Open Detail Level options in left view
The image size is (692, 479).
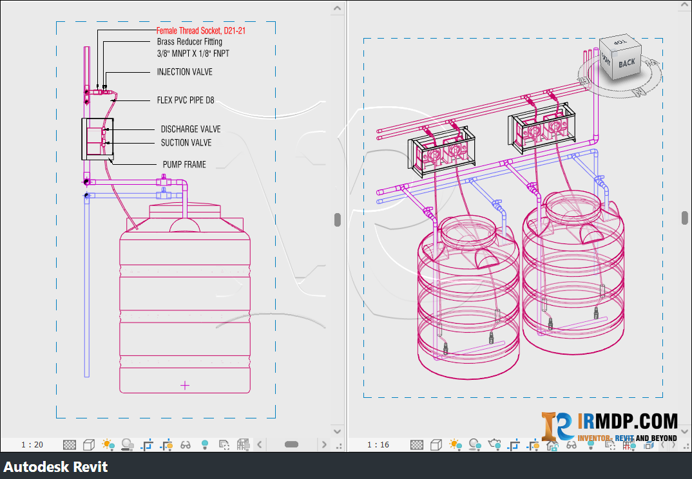click(70, 445)
